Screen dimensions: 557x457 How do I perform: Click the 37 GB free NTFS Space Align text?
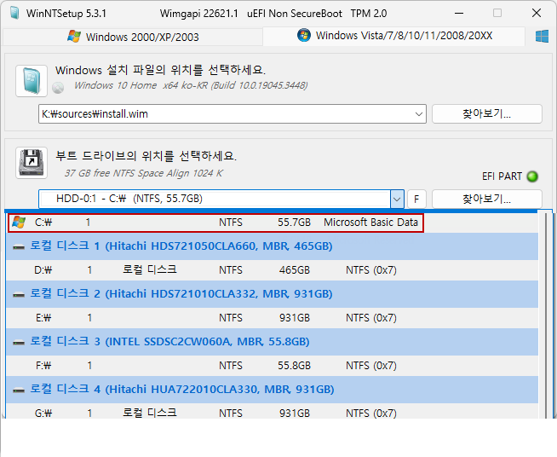(x=144, y=173)
